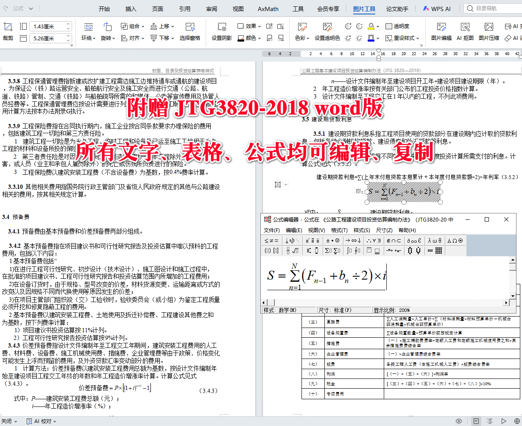Open relational symbols palette ≤≠≈
The height and width of the screenshot is (426, 522).
click(x=272, y=241)
